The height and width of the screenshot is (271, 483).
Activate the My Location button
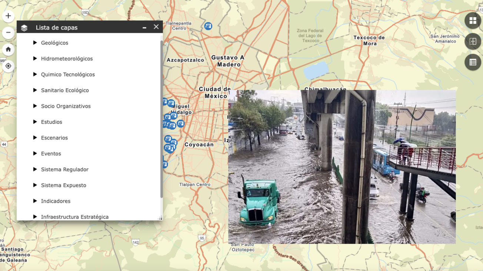[x=8, y=66]
